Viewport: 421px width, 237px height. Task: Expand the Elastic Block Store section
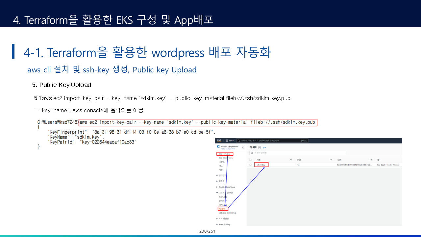click(x=226, y=187)
